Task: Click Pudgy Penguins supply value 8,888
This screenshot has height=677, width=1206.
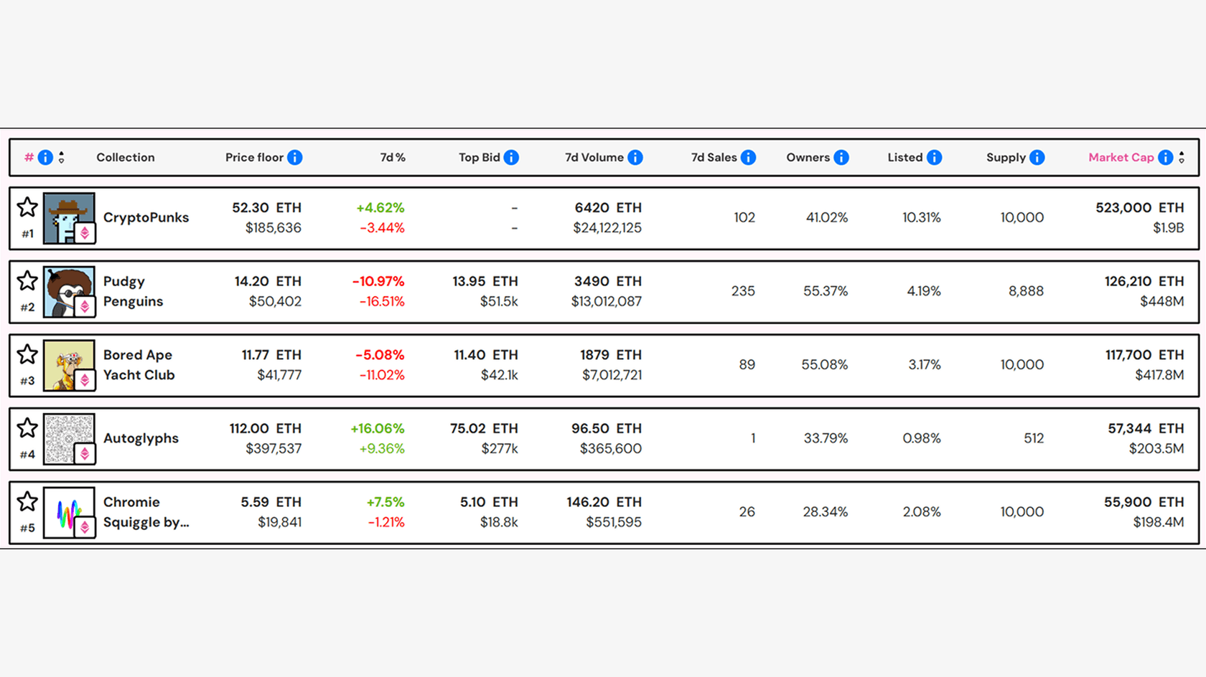Action: [x=1026, y=291]
